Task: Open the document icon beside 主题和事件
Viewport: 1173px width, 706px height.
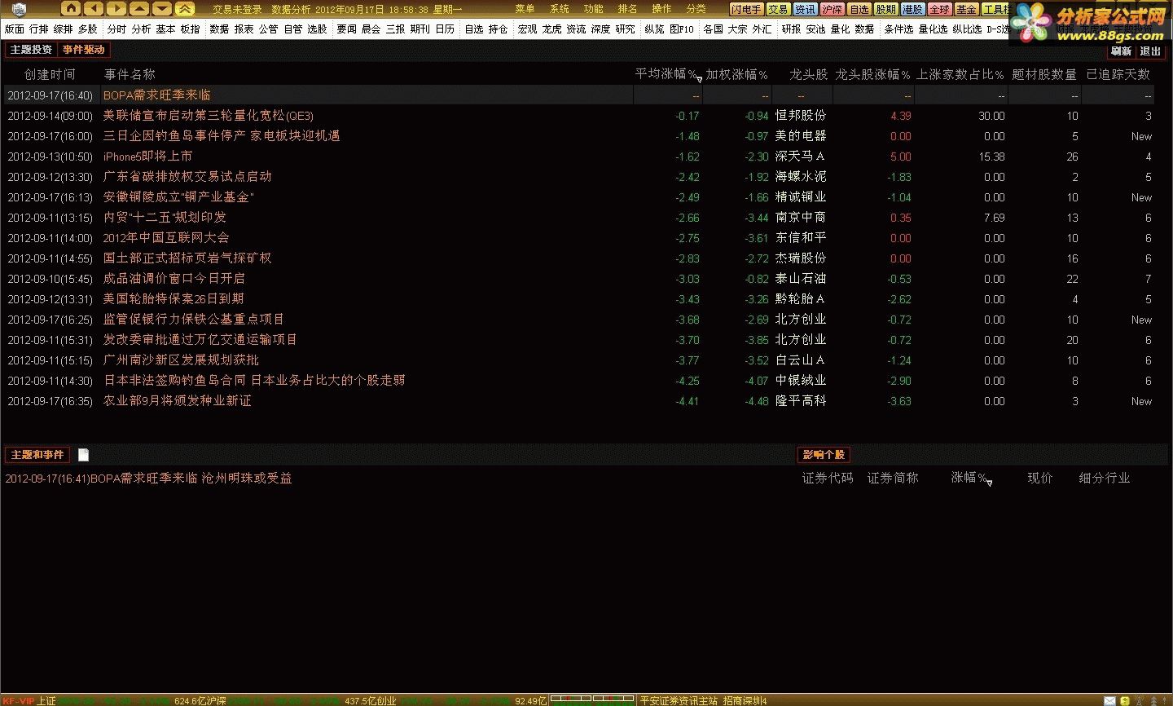Action: tap(83, 455)
